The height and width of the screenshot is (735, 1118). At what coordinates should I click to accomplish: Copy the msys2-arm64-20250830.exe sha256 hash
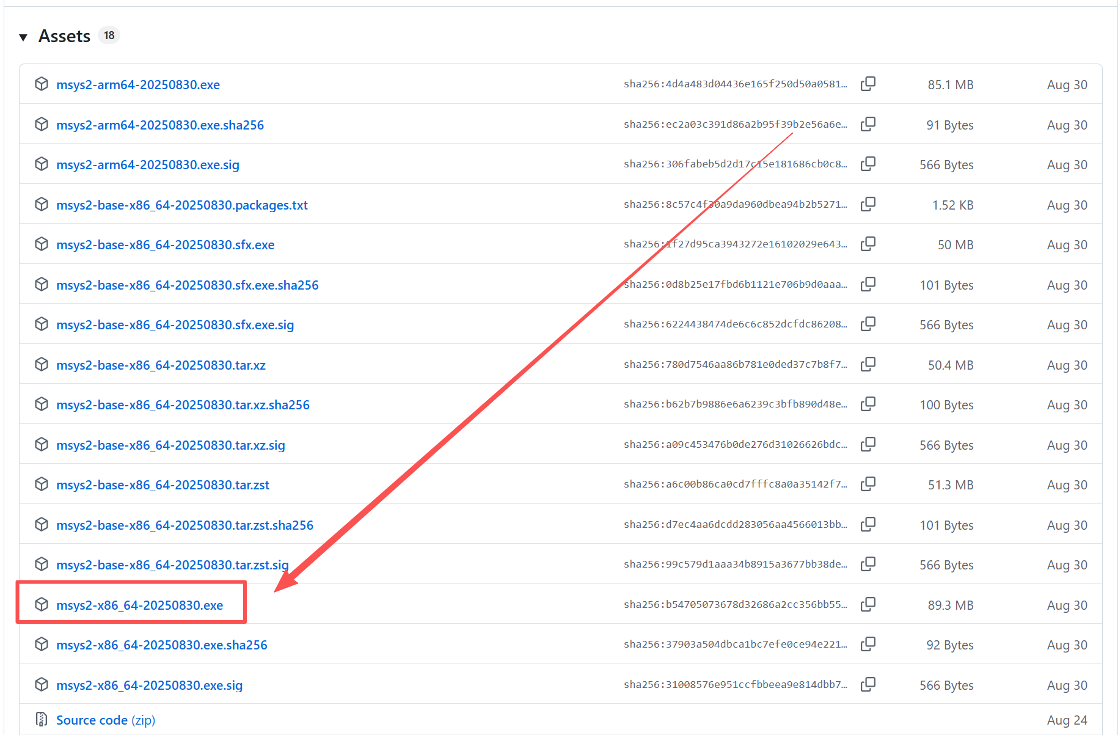(868, 84)
